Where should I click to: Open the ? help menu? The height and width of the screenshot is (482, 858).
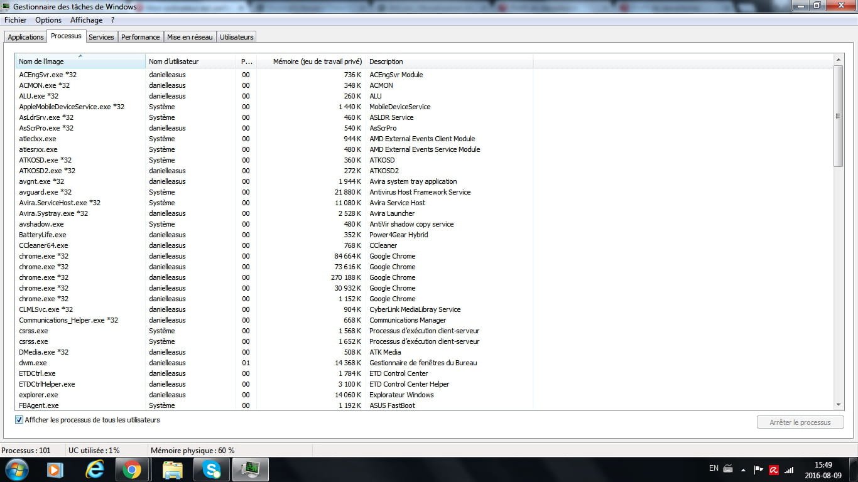click(x=112, y=20)
